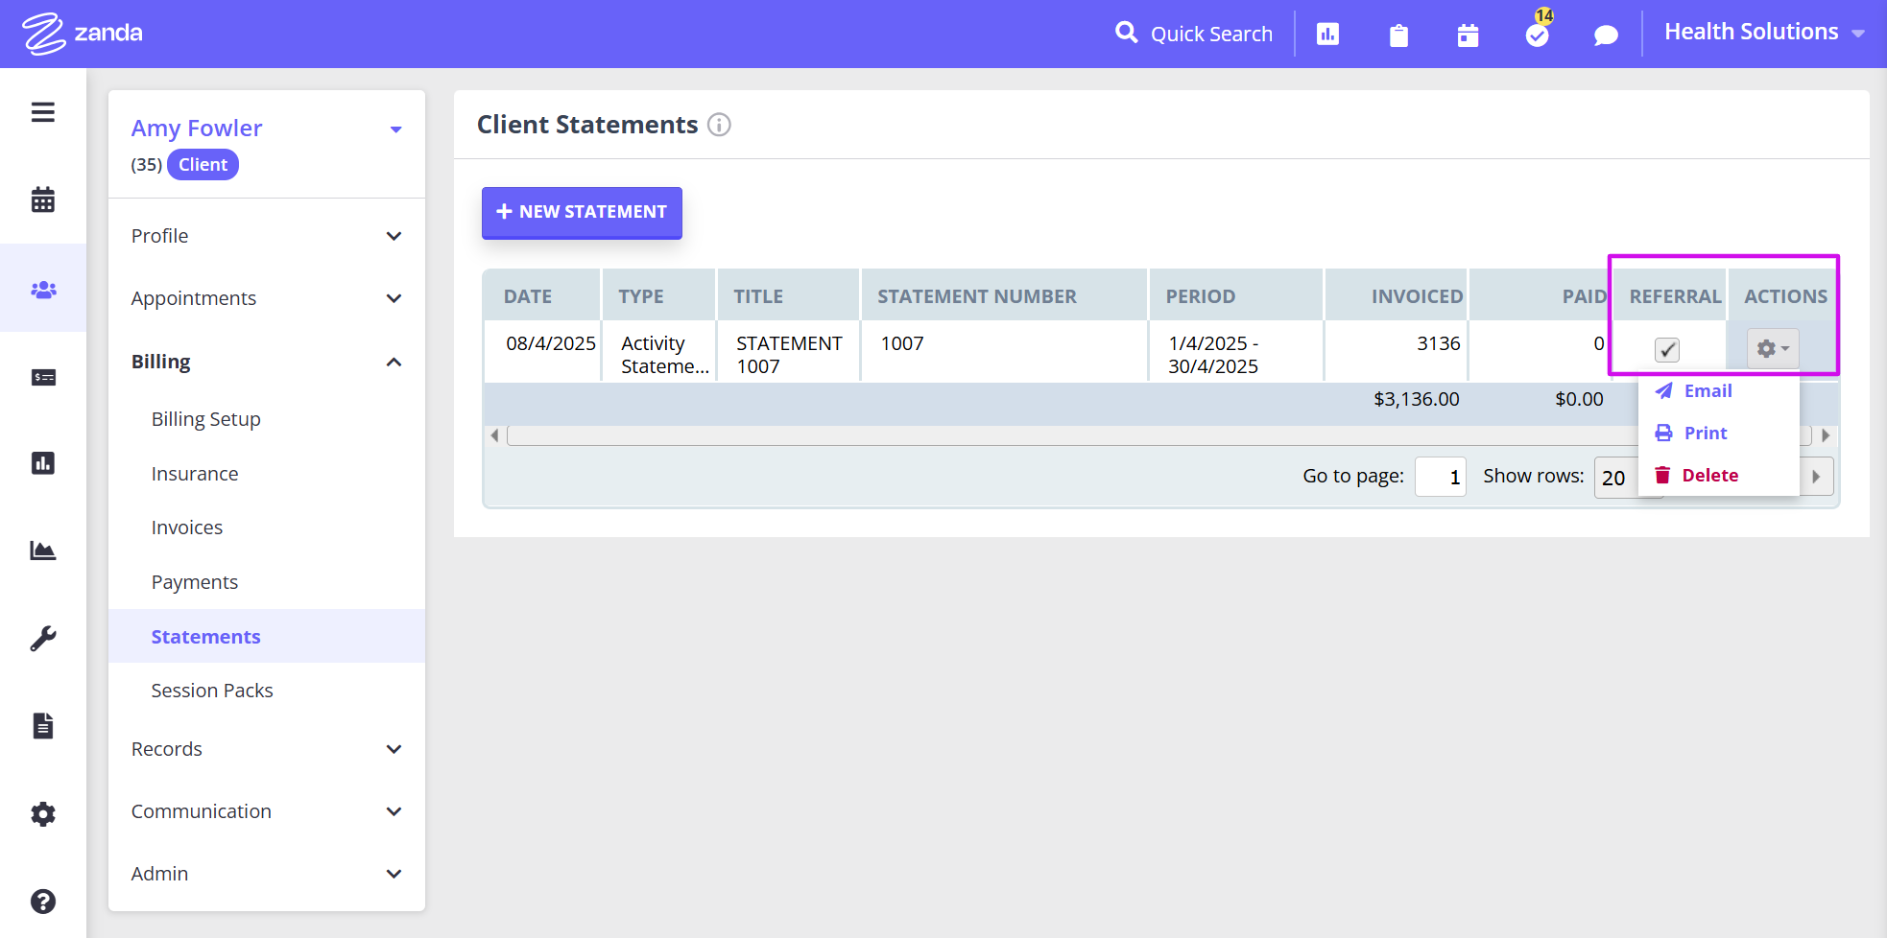Click the New Statement button
Image resolution: width=1887 pixels, height=938 pixels.
pos(582,212)
